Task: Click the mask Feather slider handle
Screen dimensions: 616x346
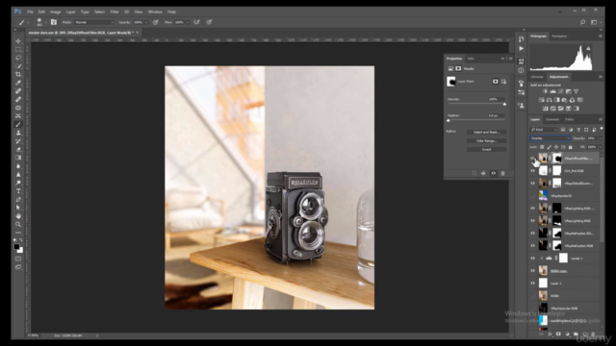Action: 449,120
